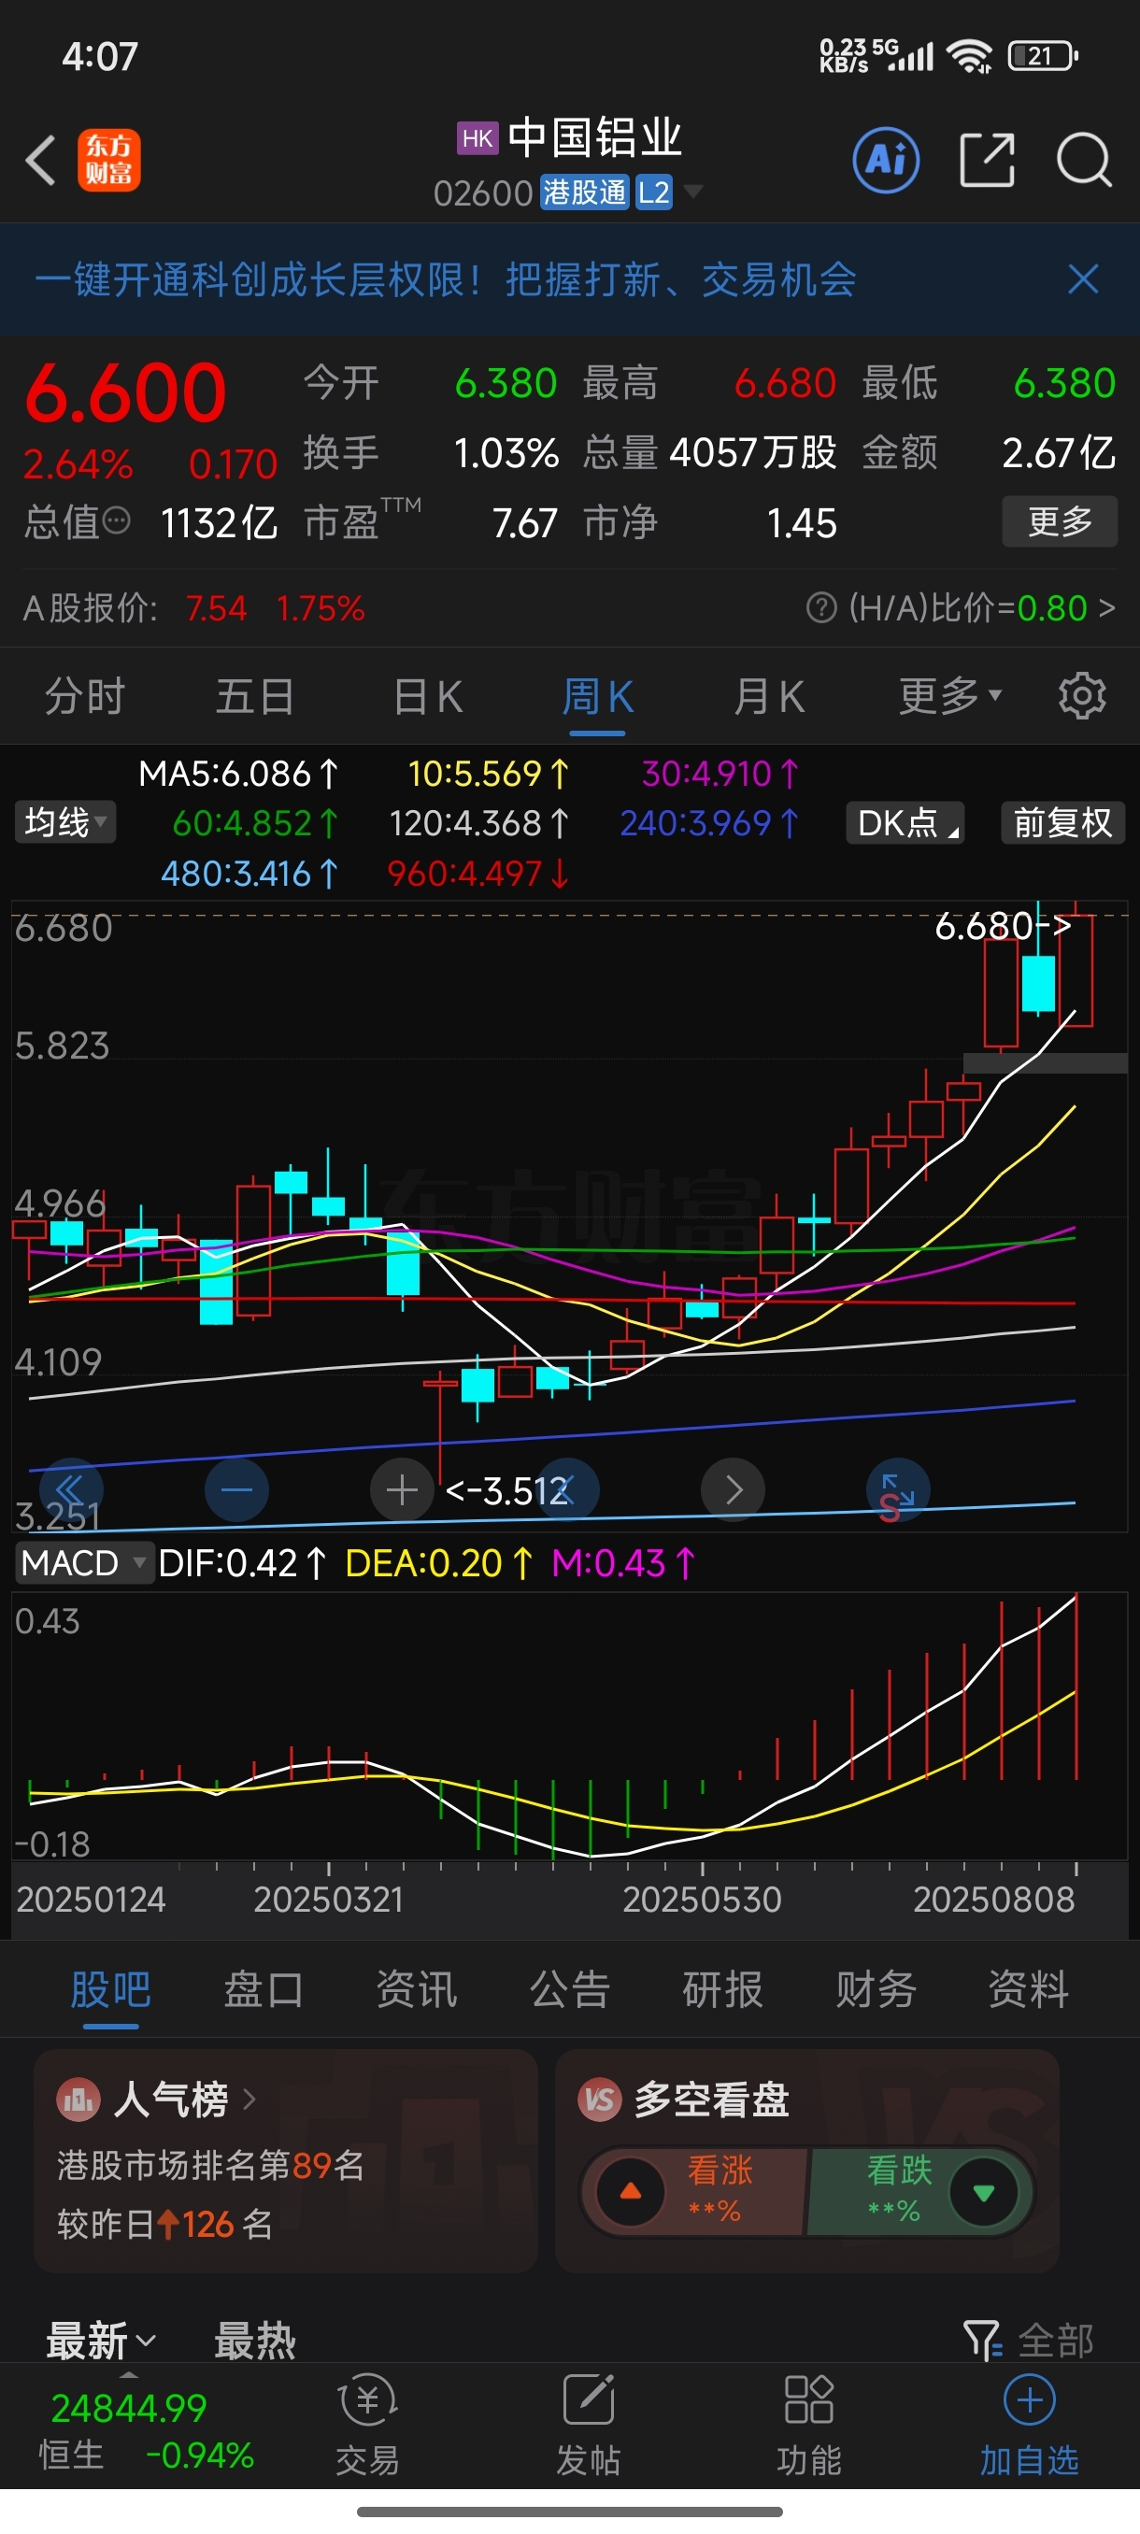The width and height of the screenshot is (1140, 2534).
Task: Tap the MA5:6.086 value
Action: [x=238, y=773]
